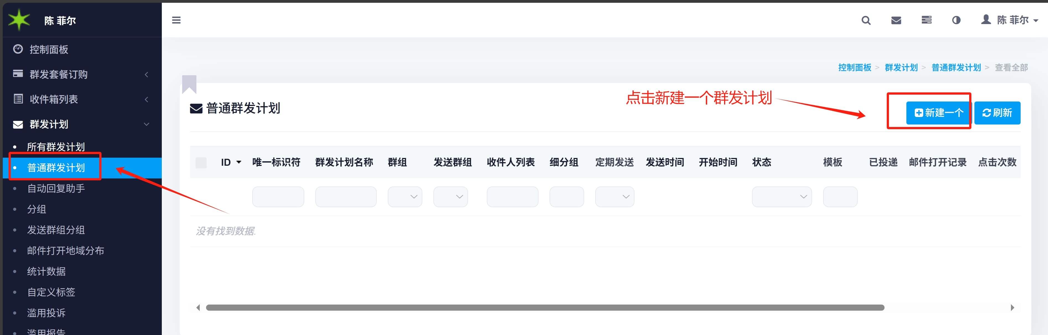Screen dimensions: 1048x335
Task: Click the 没有找到数据 empty message
Action: coord(226,231)
